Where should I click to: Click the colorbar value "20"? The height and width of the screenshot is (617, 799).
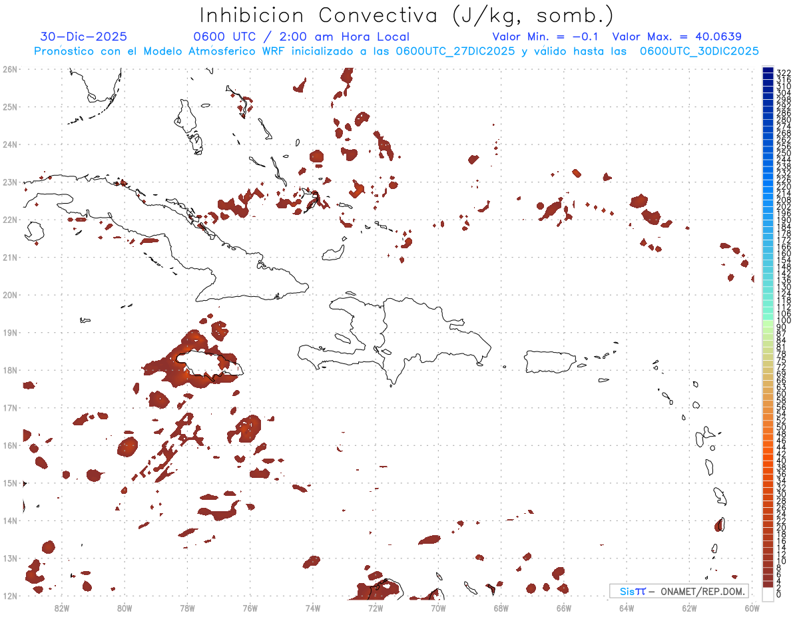[782, 527]
